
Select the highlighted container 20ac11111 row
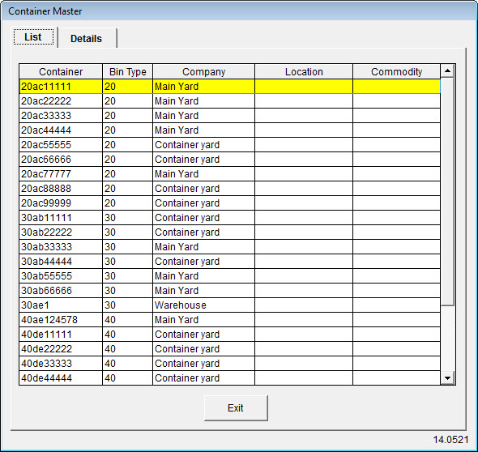click(230, 87)
